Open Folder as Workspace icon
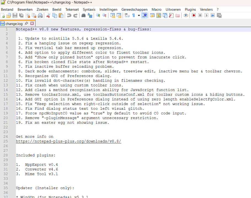251x198 pixels. 178,15
